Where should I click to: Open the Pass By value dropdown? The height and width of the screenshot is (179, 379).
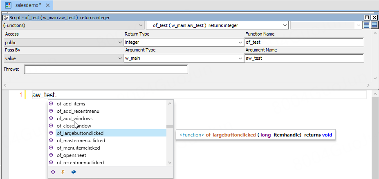[x=63, y=58]
